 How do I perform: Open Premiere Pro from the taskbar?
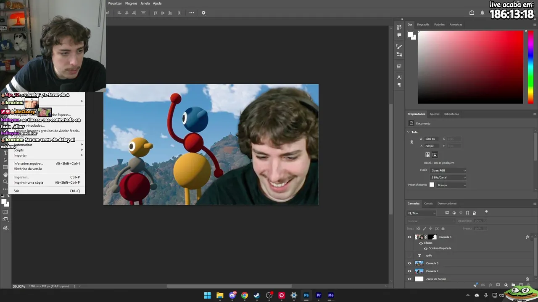319,295
